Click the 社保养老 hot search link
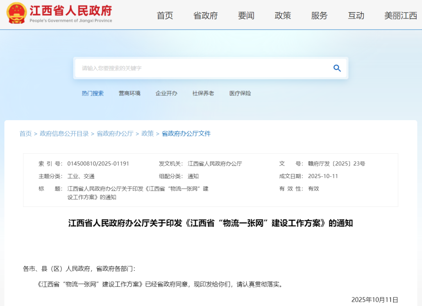 click(203, 93)
